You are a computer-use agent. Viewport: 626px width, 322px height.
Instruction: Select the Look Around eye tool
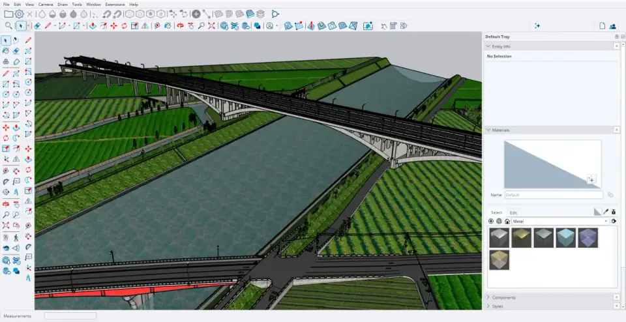[6, 248]
